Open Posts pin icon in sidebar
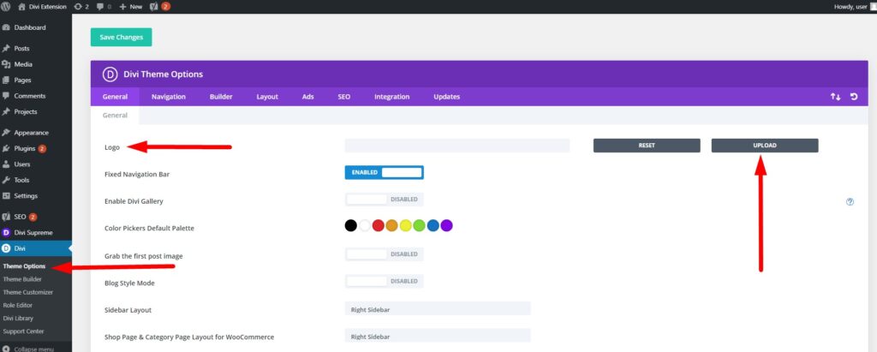 (x=6, y=49)
